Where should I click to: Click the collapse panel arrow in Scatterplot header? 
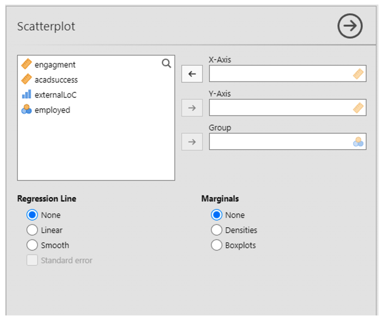[x=350, y=26]
